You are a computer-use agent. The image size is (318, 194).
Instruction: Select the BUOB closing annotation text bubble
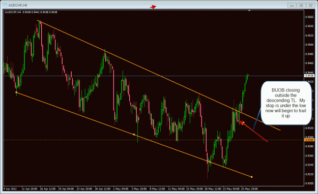pos(286,103)
